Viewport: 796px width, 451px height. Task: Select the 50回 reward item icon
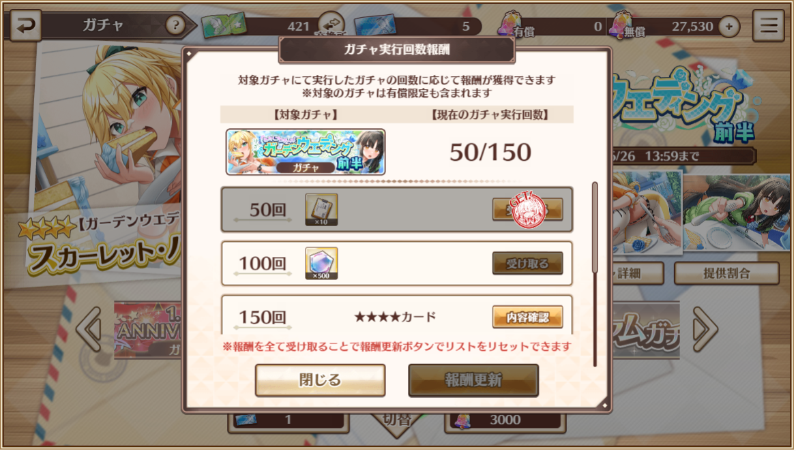tap(321, 210)
